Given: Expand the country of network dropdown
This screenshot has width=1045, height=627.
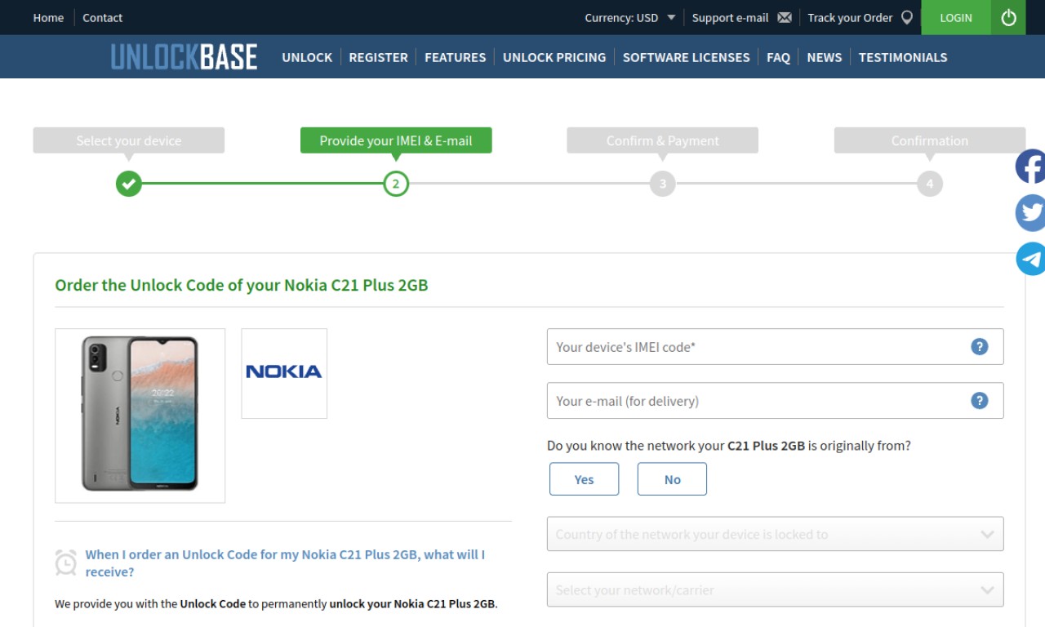Looking at the screenshot, I should coord(775,534).
